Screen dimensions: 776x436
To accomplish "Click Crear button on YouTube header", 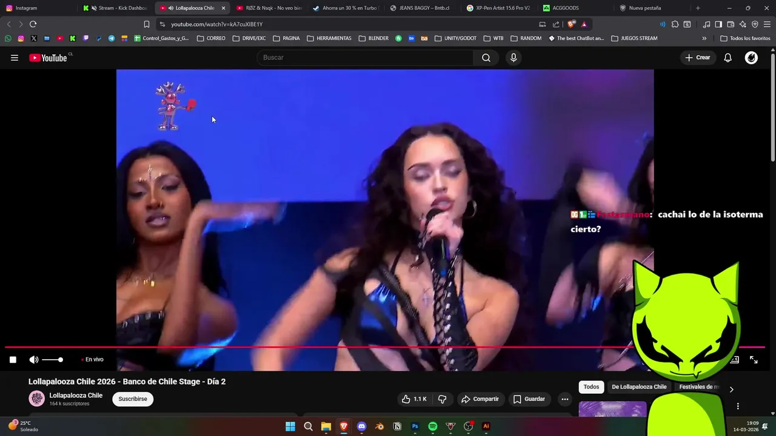I will (697, 58).
